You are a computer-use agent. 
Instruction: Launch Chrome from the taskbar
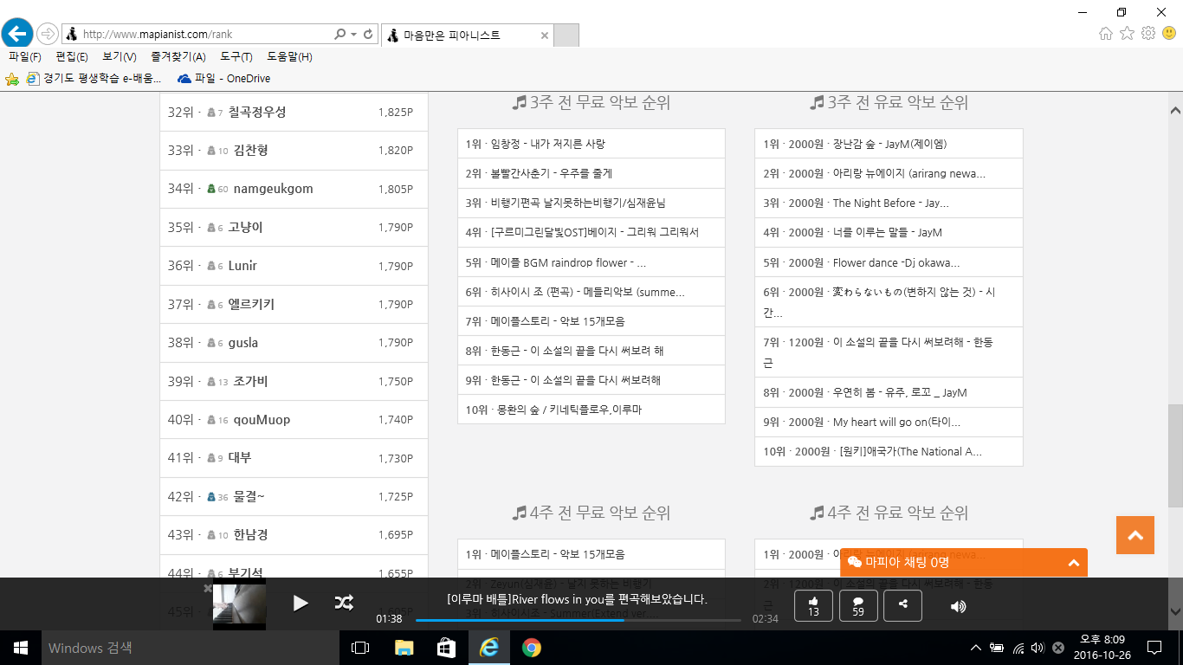[x=530, y=648]
